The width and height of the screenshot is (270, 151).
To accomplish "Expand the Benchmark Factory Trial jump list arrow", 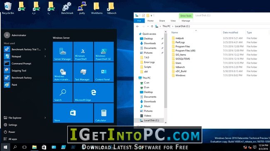I will (45, 49).
